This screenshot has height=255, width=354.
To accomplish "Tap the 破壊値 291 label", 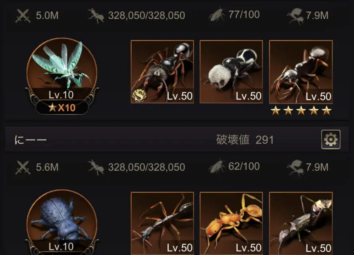I will (x=245, y=140).
